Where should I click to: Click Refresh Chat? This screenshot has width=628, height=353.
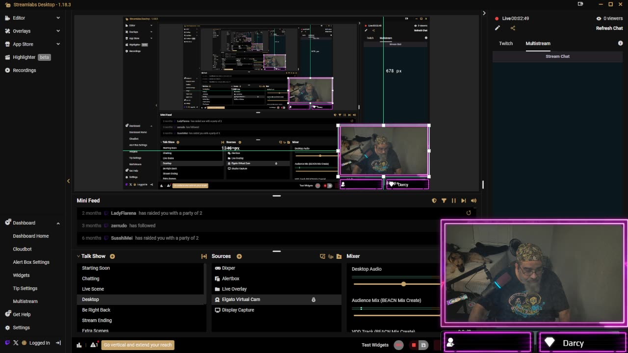[609, 28]
